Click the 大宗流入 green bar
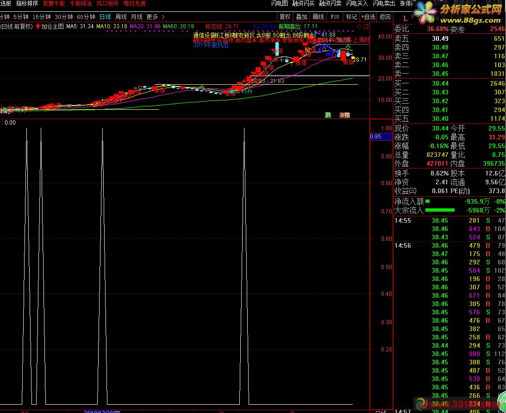 tap(440, 210)
